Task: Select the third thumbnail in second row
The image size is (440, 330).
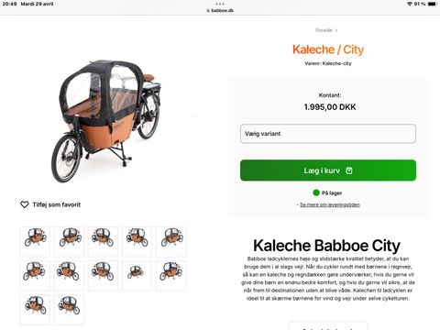Action: coord(103,275)
